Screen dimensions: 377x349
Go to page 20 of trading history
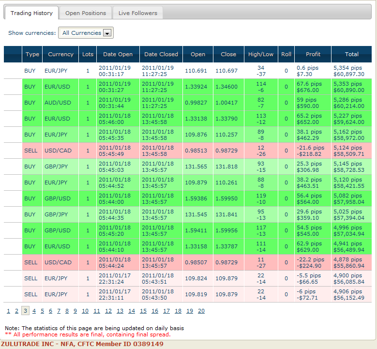pyautogui.click(x=201, y=311)
